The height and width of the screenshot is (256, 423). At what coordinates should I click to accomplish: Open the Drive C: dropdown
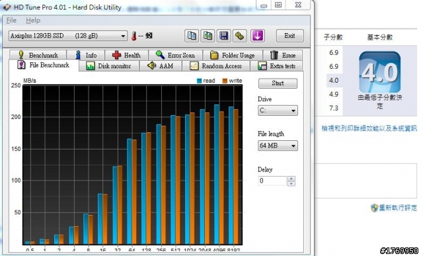(278, 110)
